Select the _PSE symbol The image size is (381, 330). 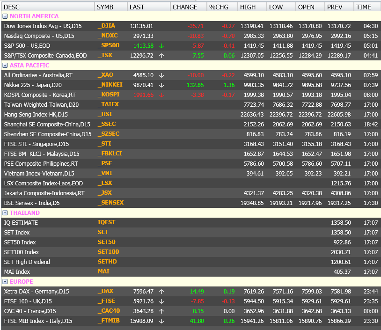point(105,163)
